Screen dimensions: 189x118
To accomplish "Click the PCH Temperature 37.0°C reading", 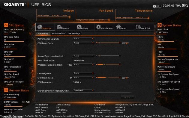I will [x=161, y=70].
